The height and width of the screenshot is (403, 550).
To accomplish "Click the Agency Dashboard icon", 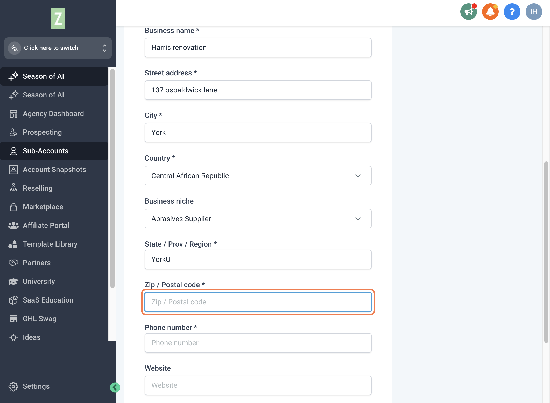I will (13, 114).
